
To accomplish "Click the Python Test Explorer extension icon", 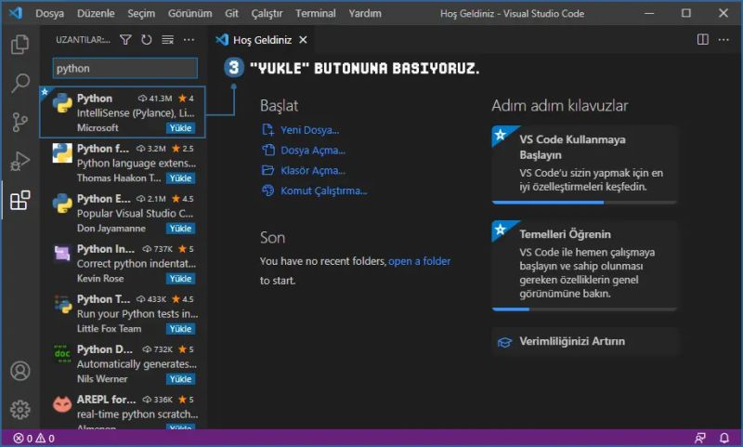I will coord(62,303).
